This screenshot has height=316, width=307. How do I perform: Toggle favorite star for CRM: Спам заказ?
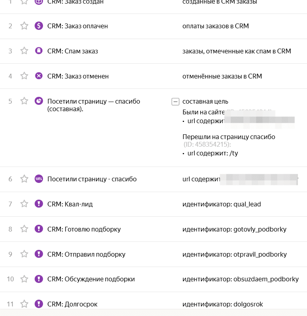point(24,51)
